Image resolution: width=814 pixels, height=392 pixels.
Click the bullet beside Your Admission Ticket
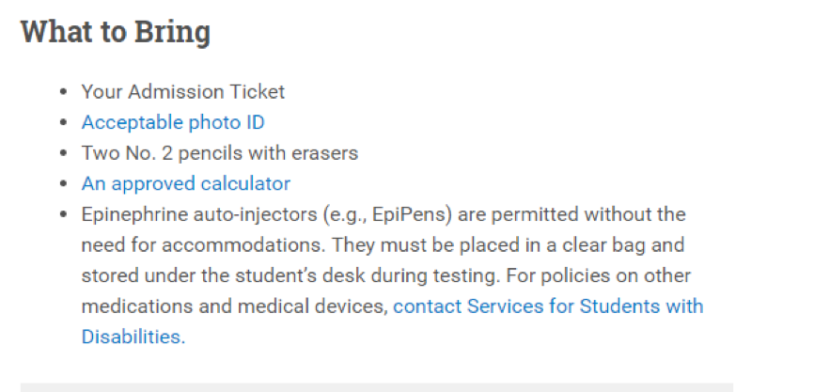point(63,92)
